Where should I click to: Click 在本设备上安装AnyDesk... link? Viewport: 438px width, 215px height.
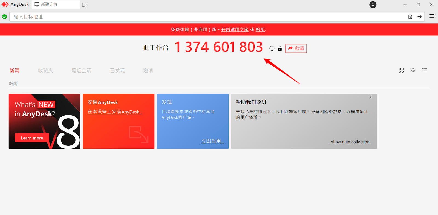(115, 112)
